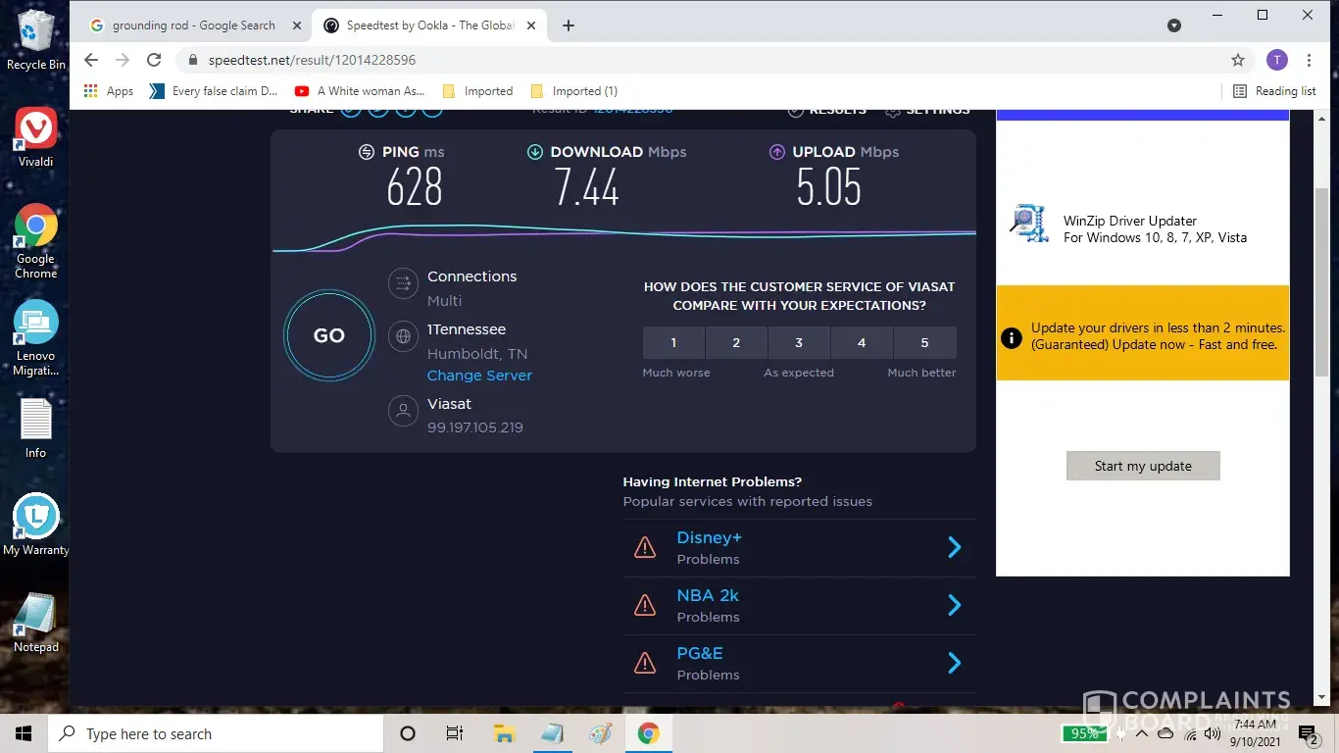Select rating 3 As expected

click(799, 343)
